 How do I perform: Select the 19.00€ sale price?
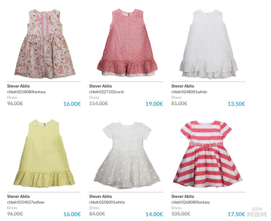point(154,104)
